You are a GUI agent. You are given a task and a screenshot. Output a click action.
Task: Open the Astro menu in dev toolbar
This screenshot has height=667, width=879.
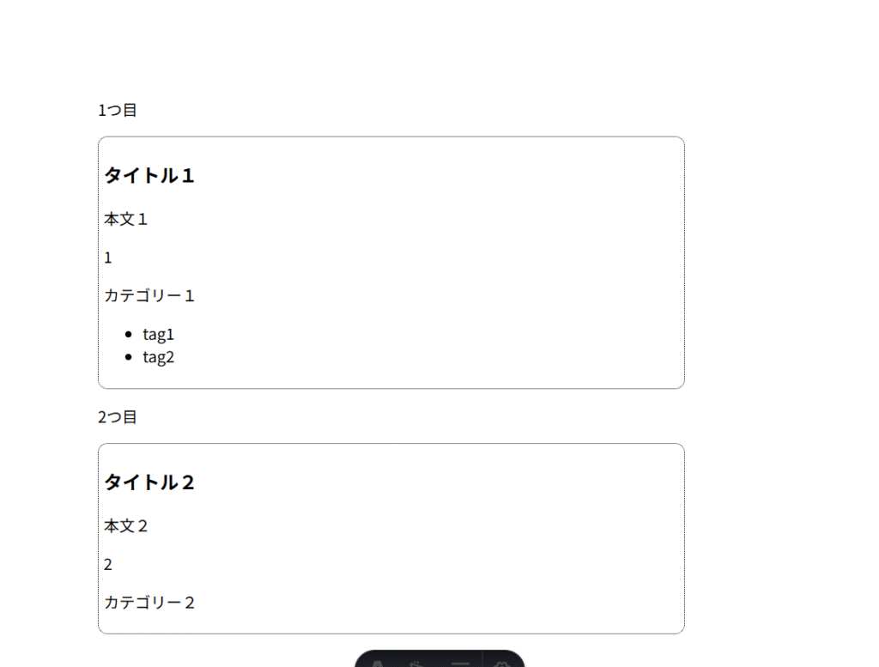[378, 663]
